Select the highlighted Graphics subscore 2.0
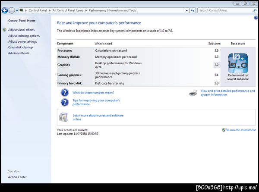Viewport: 259px width, 192px height. [216, 65]
